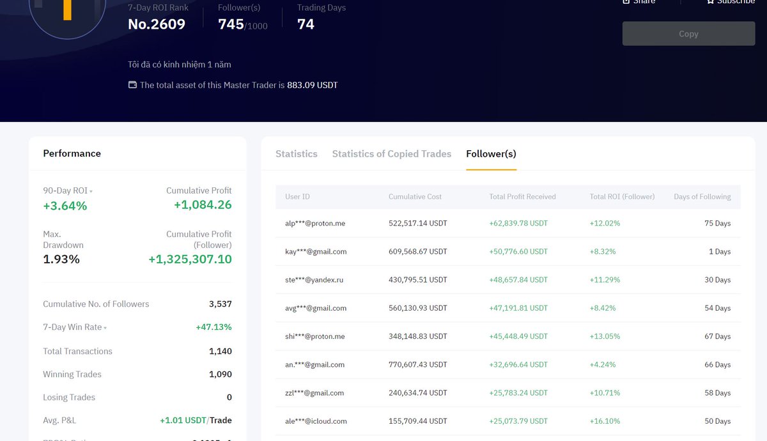Open the Statistics of Copied Trades tab

(x=391, y=153)
